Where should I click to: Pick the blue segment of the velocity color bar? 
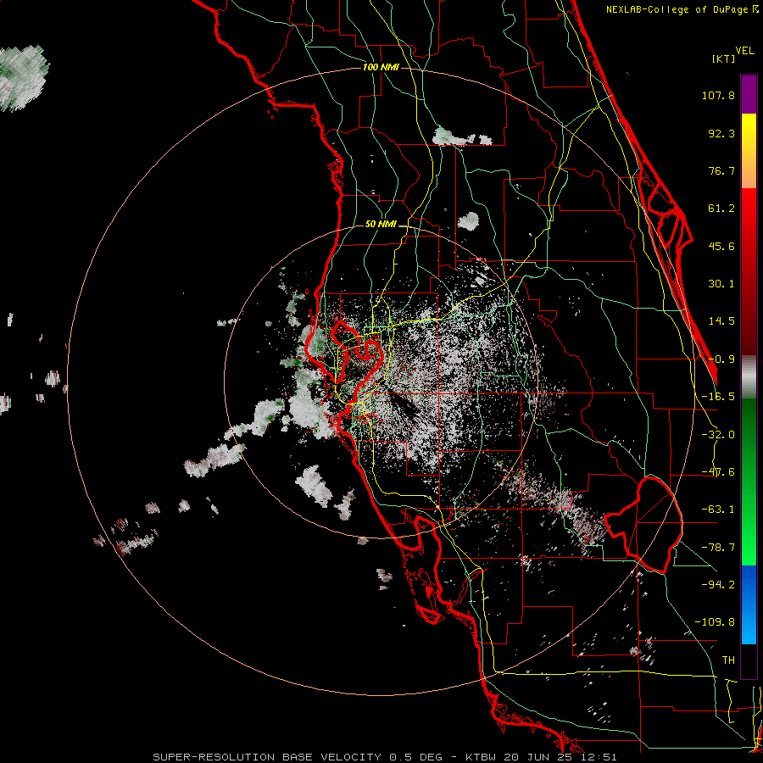point(749,604)
